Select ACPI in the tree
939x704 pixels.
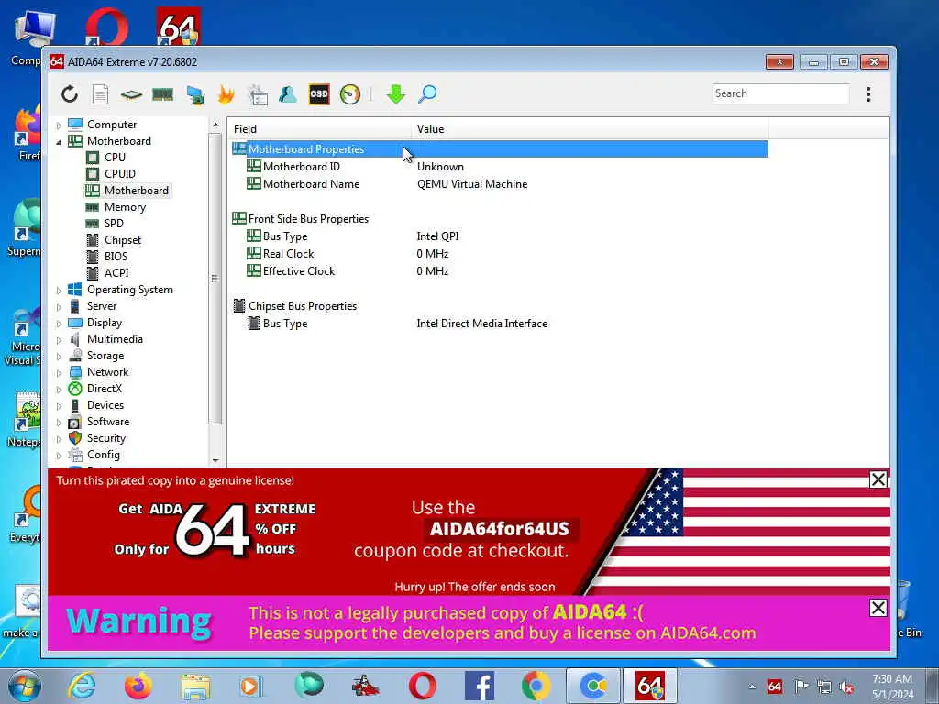tap(116, 273)
